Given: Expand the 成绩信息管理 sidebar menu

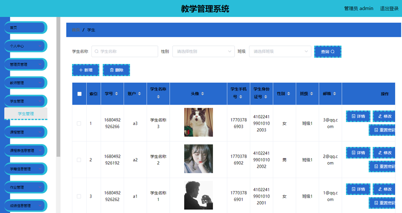Looking at the screenshot, I should pos(26,206).
